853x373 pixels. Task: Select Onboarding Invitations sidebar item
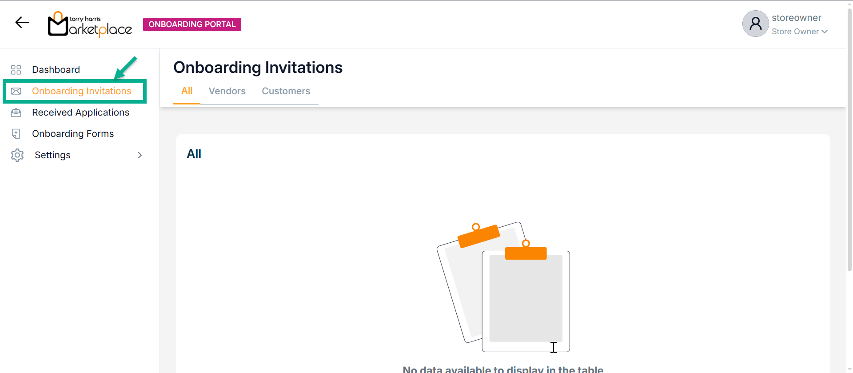[82, 91]
